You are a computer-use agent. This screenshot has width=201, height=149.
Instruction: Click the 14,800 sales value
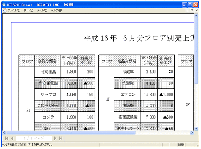[x=150, y=95]
